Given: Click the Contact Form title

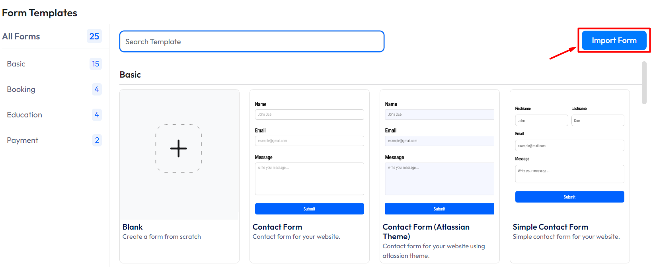Looking at the screenshot, I should click(277, 227).
